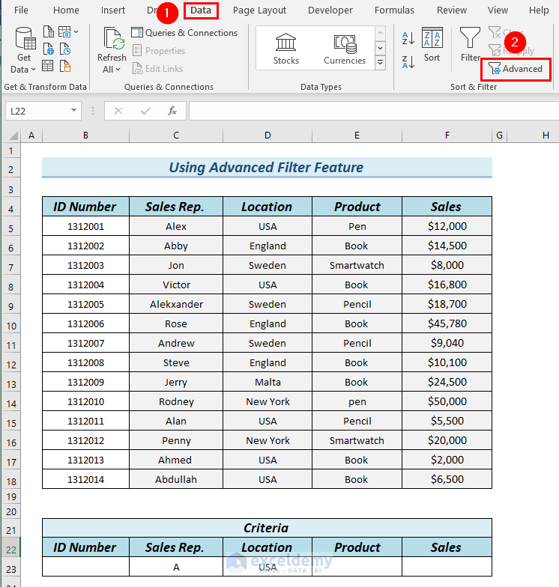Click the greyed Properties button

coord(159,51)
